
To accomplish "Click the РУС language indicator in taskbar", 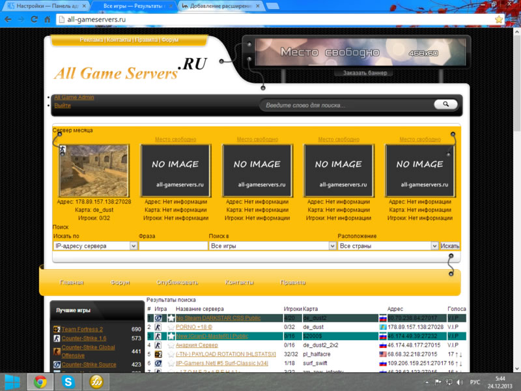I will 475,383.
